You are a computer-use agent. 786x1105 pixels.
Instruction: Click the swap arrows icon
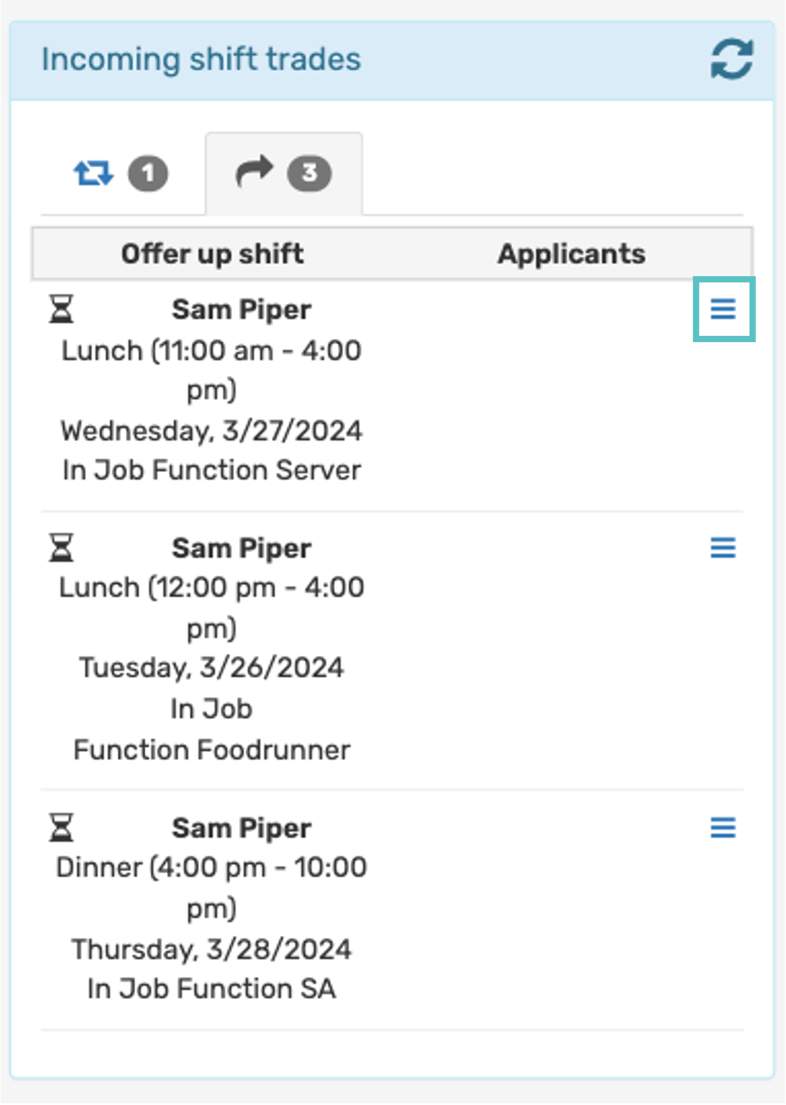click(93, 173)
